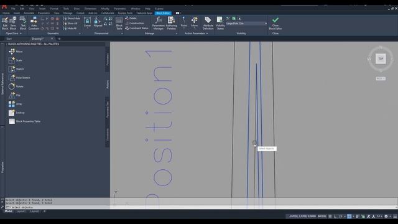Choose the Move action in the palette
Image resolution: width=398 pixels, height=224 pixels.
[16, 52]
